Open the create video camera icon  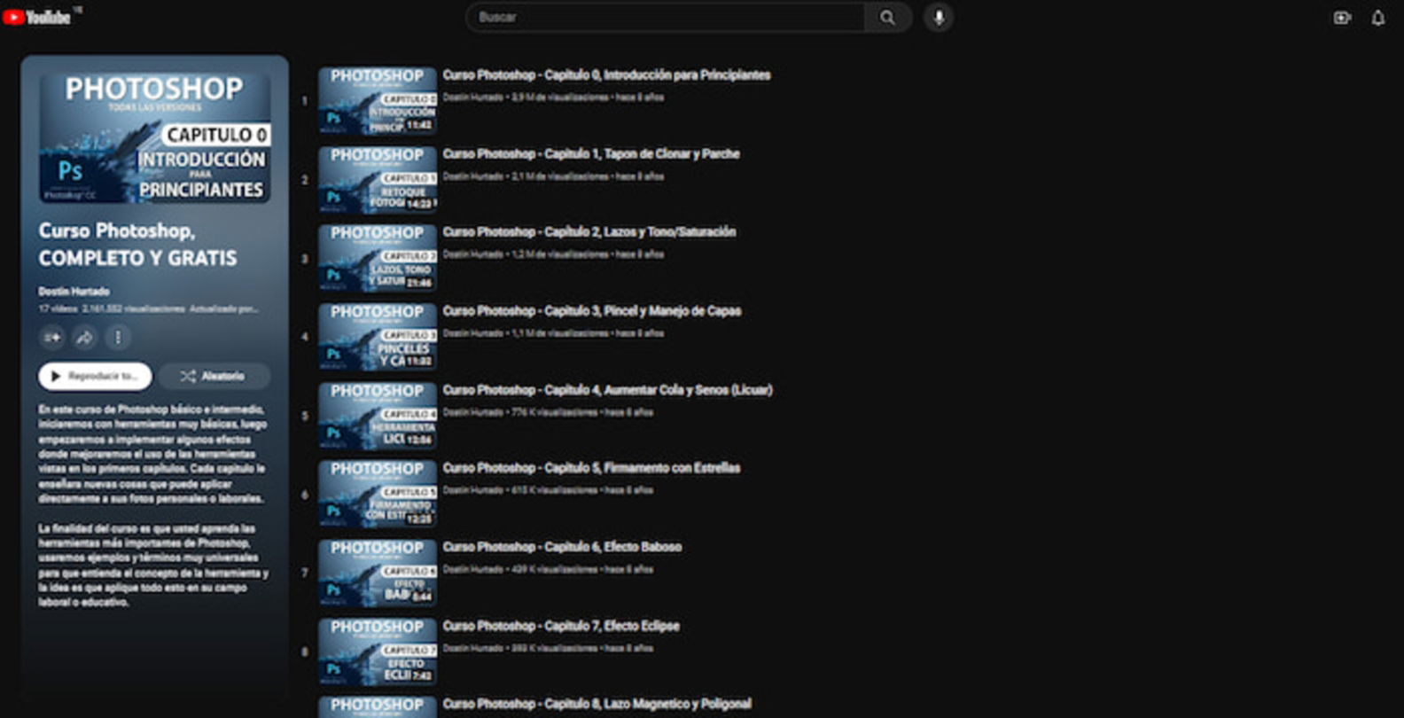(x=1342, y=18)
